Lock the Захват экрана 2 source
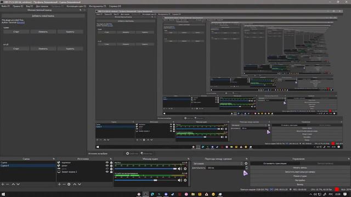The width and height of the screenshot is (351, 197). click(x=111, y=172)
